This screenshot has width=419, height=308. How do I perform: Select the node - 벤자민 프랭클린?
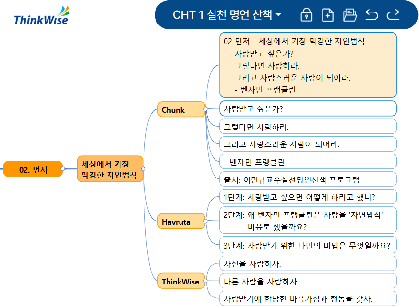coord(308,162)
